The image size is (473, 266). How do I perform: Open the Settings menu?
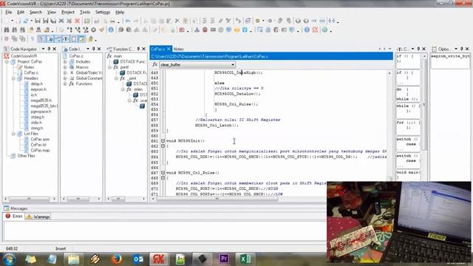point(103,12)
